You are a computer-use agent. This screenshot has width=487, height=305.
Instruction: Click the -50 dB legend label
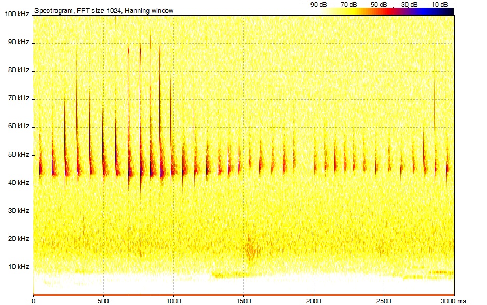click(378, 4)
